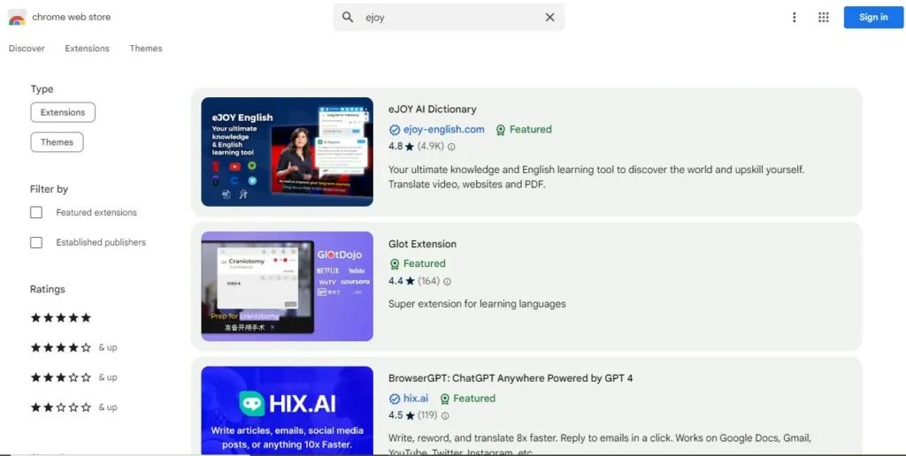Image resolution: width=906 pixels, height=456 pixels.
Task: Click the verified badge next to hix.ai
Action: pos(395,399)
